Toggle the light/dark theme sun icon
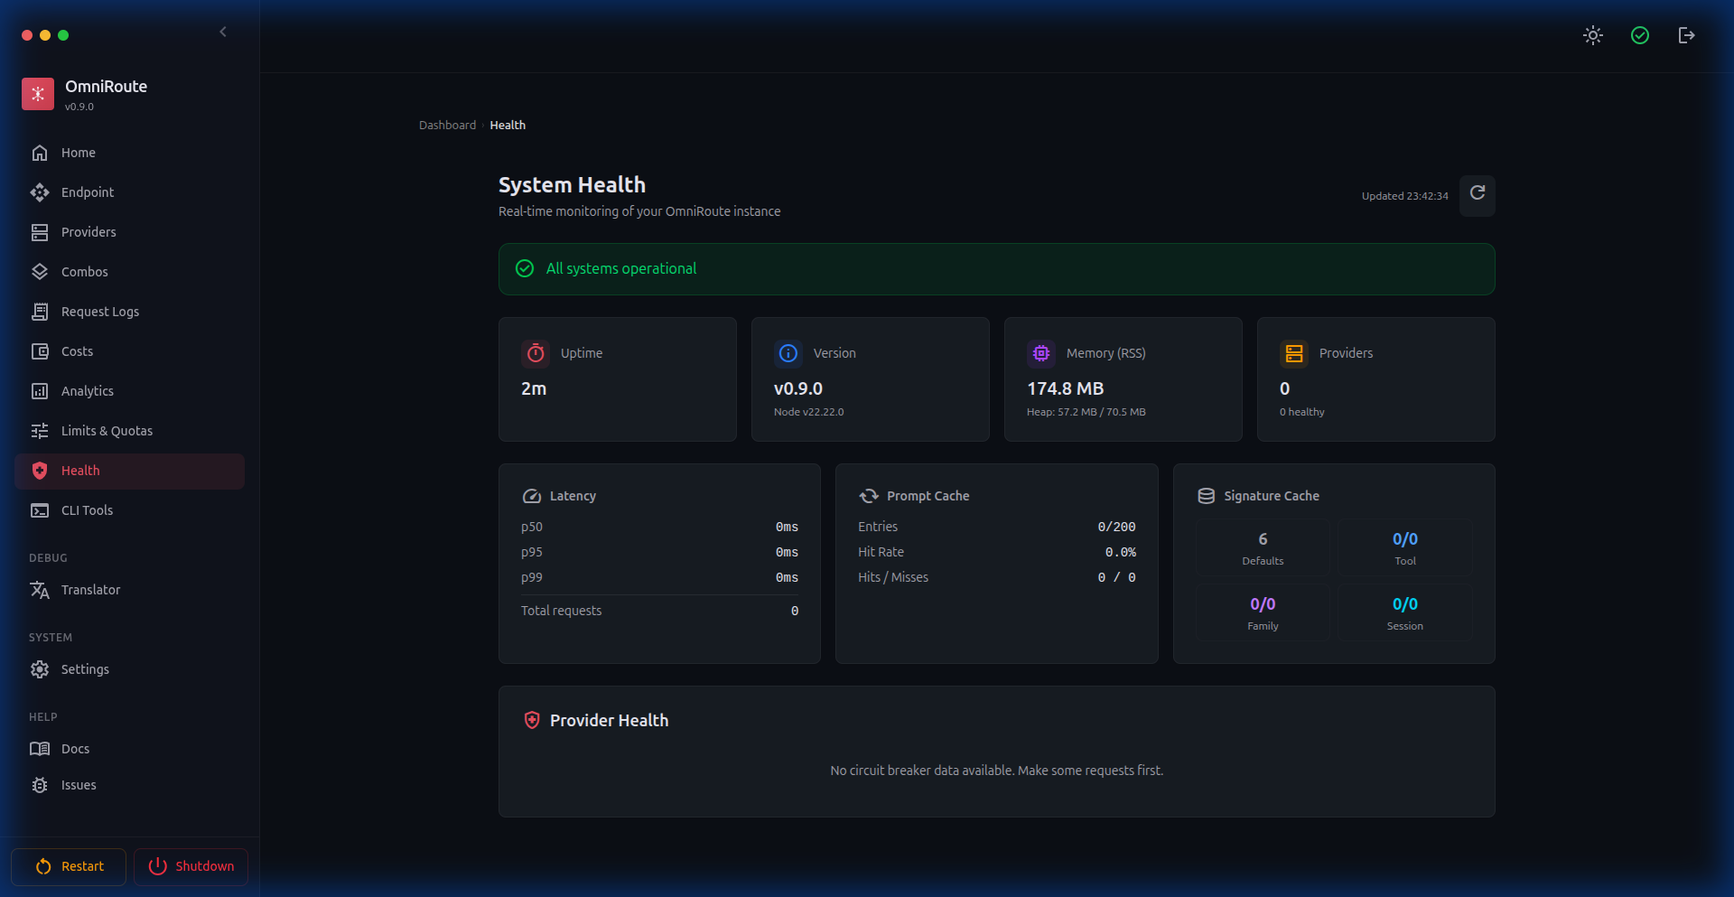1734x897 pixels. tap(1592, 35)
